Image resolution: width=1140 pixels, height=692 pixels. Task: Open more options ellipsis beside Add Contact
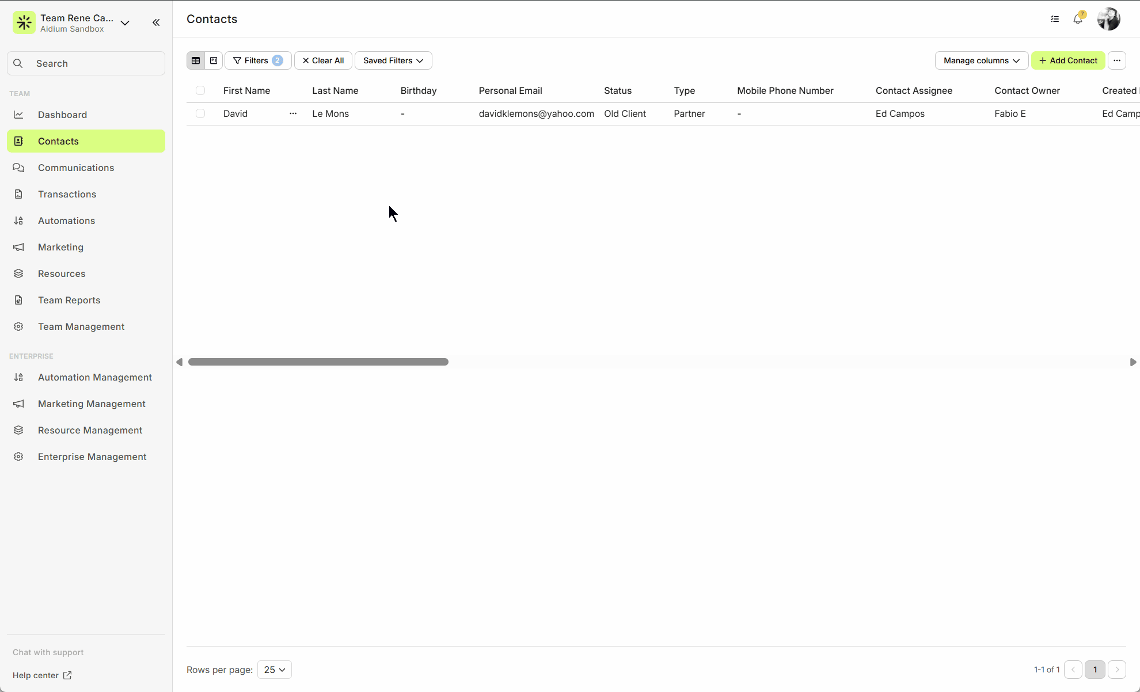click(x=1117, y=60)
